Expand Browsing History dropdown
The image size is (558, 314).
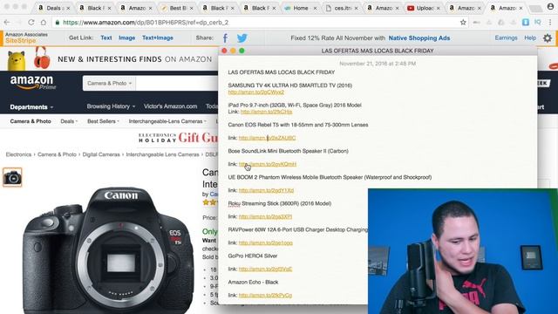(x=111, y=106)
